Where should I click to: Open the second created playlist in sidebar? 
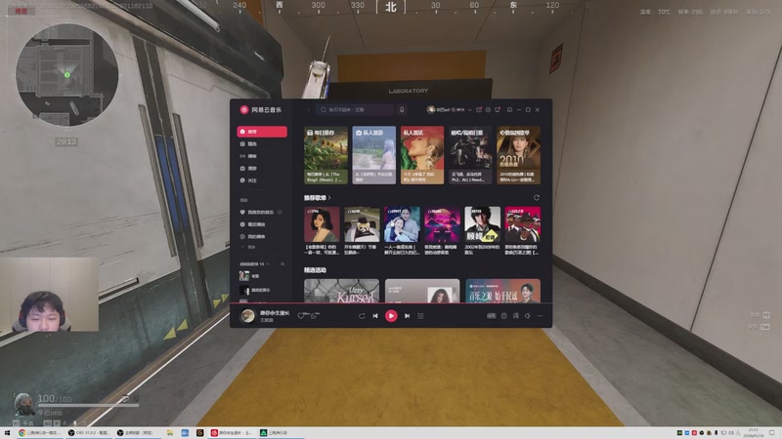coord(262,290)
